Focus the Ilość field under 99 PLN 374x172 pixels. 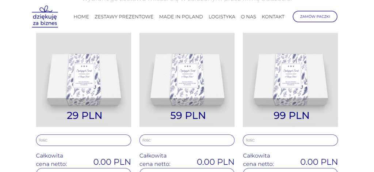[290, 140]
